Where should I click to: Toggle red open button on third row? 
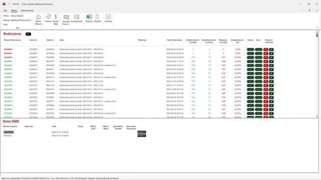(x=266, y=57)
